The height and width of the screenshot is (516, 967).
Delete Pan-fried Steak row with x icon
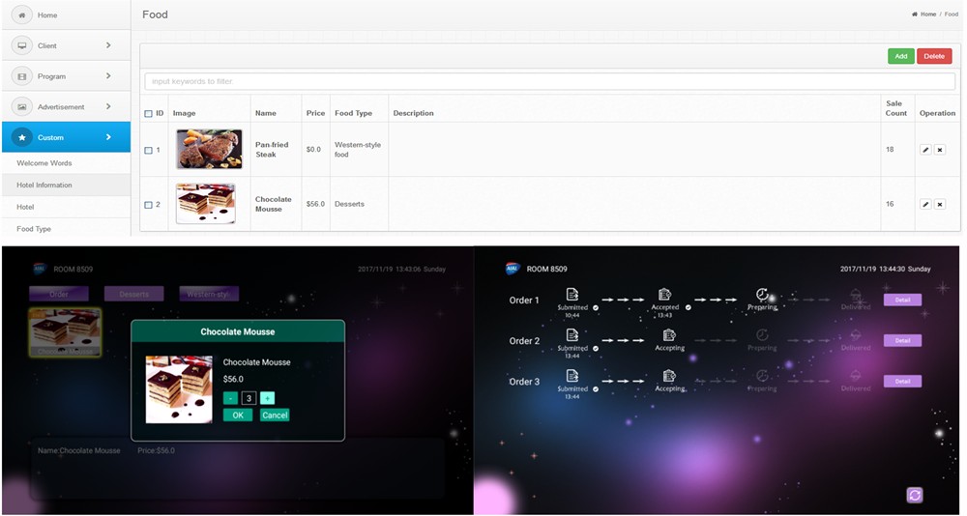pos(939,150)
